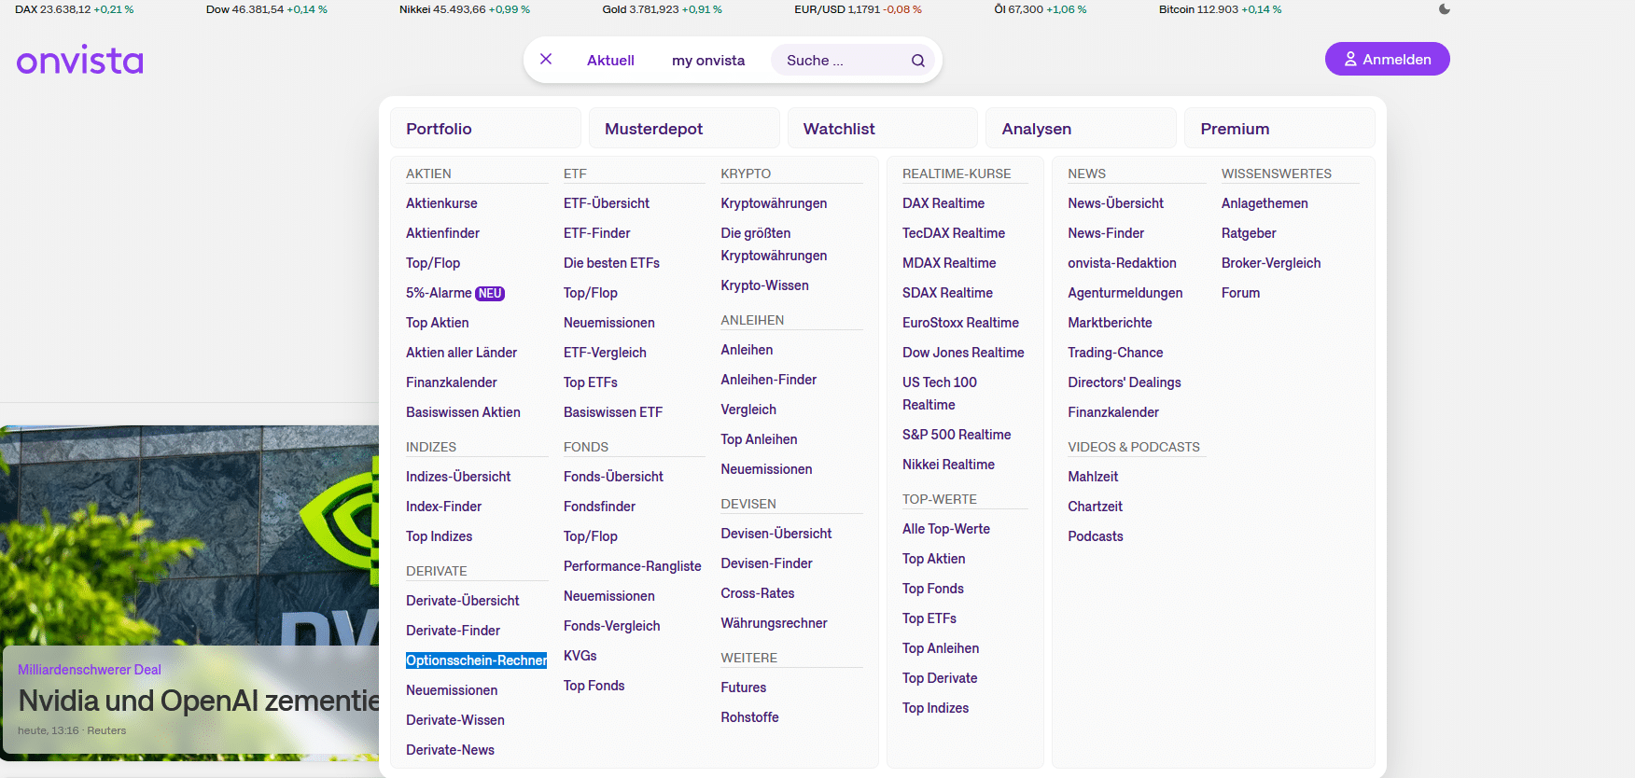Toggle dark mode moon icon
This screenshot has height=778, width=1635.
[x=1444, y=9]
